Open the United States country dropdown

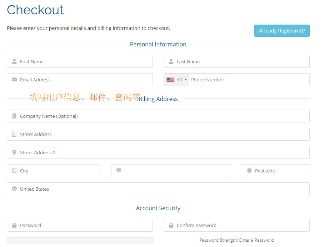pos(161,189)
